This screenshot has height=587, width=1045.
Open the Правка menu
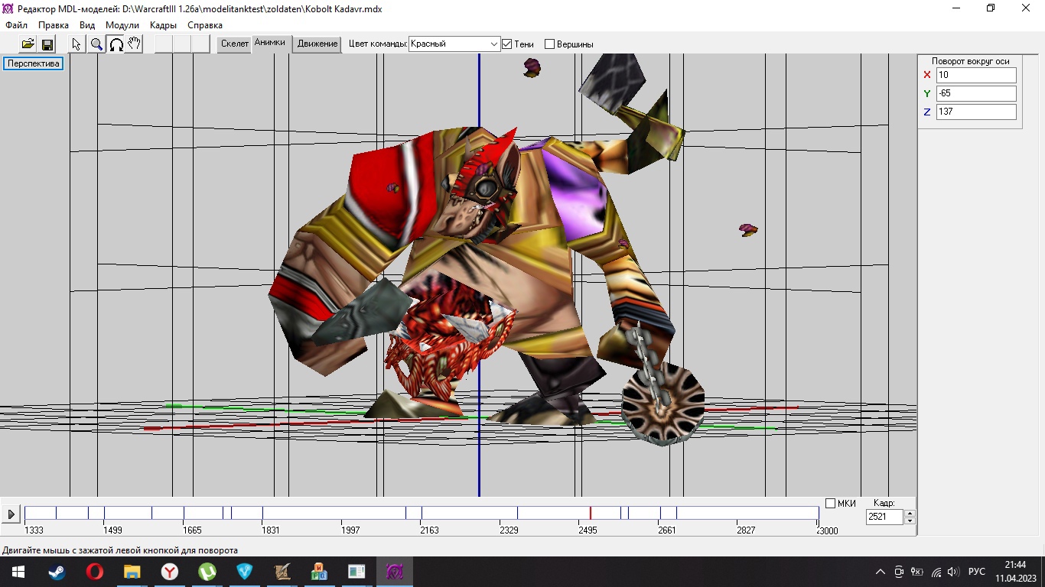click(54, 25)
